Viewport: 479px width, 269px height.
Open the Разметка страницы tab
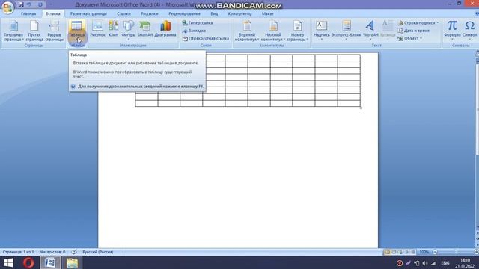pyautogui.click(x=88, y=13)
